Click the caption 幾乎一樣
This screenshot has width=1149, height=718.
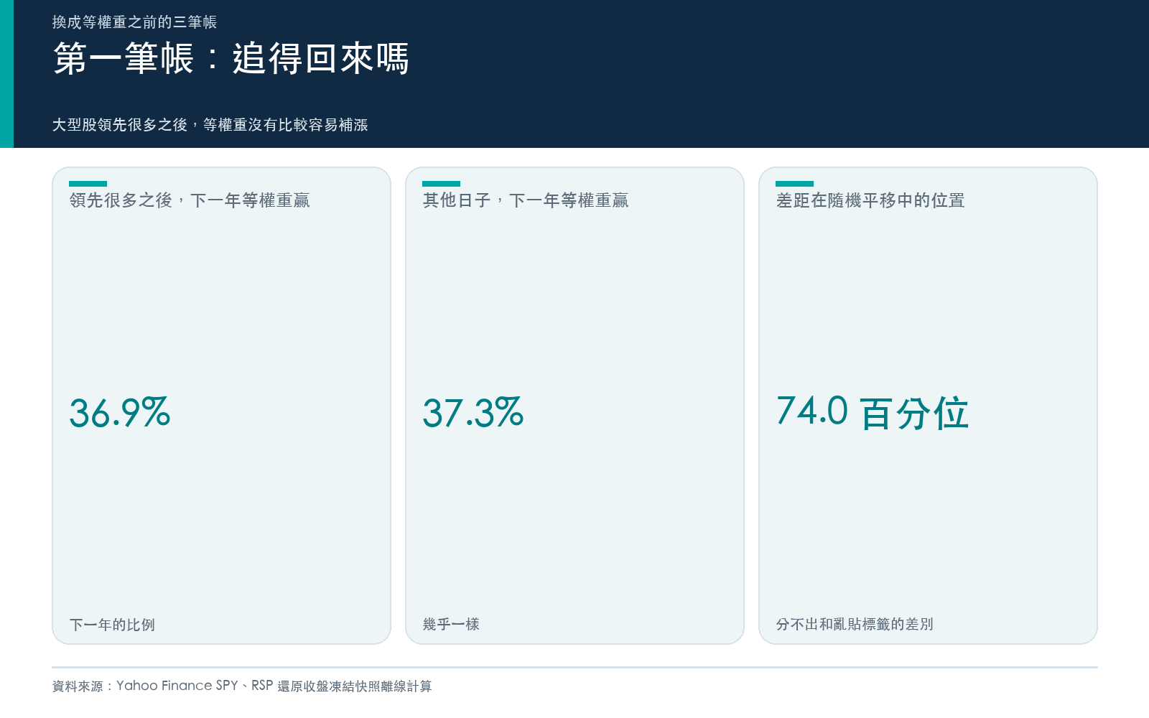(x=451, y=625)
